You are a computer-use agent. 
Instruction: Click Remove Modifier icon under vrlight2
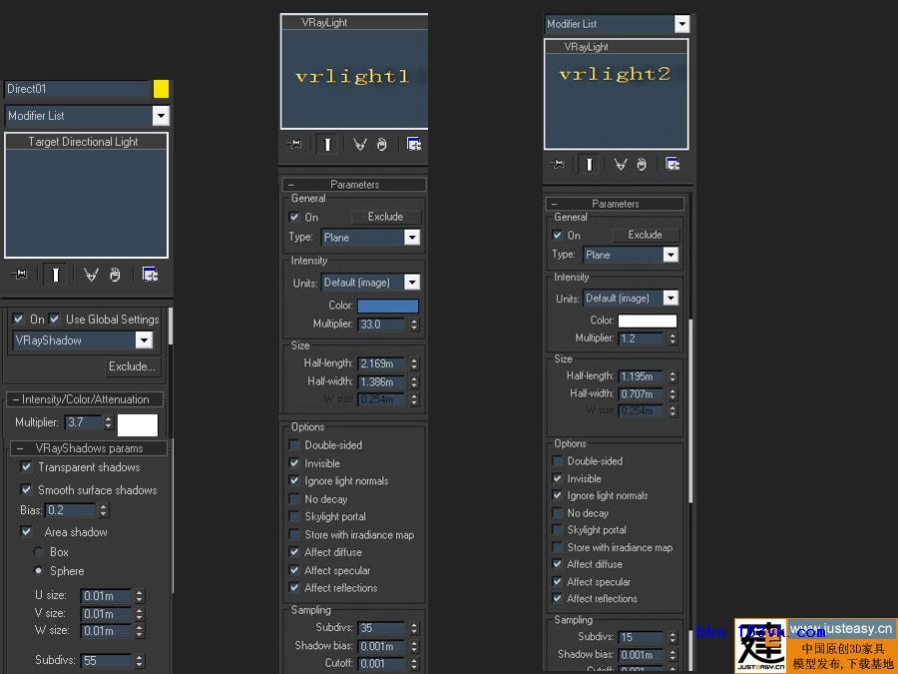click(642, 165)
